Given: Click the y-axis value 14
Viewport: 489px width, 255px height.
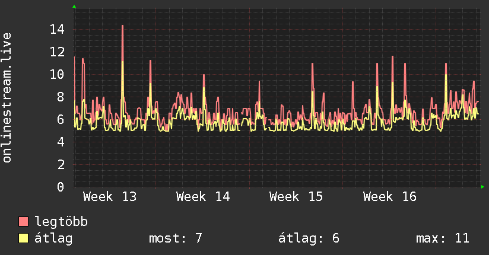Looking at the screenshot, I should [x=57, y=30].
